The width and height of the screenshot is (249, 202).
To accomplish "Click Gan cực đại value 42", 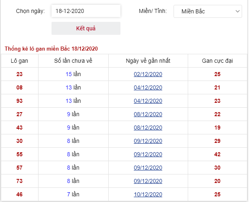I will pyautogui.click(x=217, y=154).
